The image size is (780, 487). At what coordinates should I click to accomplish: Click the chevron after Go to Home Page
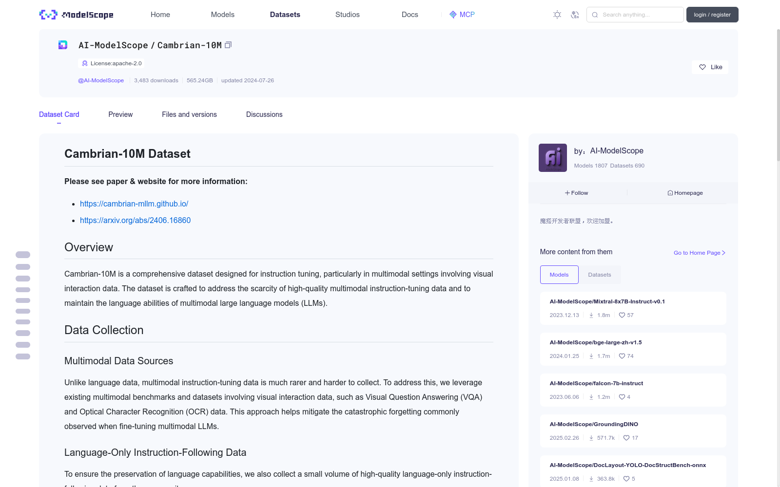click(724, 253)
